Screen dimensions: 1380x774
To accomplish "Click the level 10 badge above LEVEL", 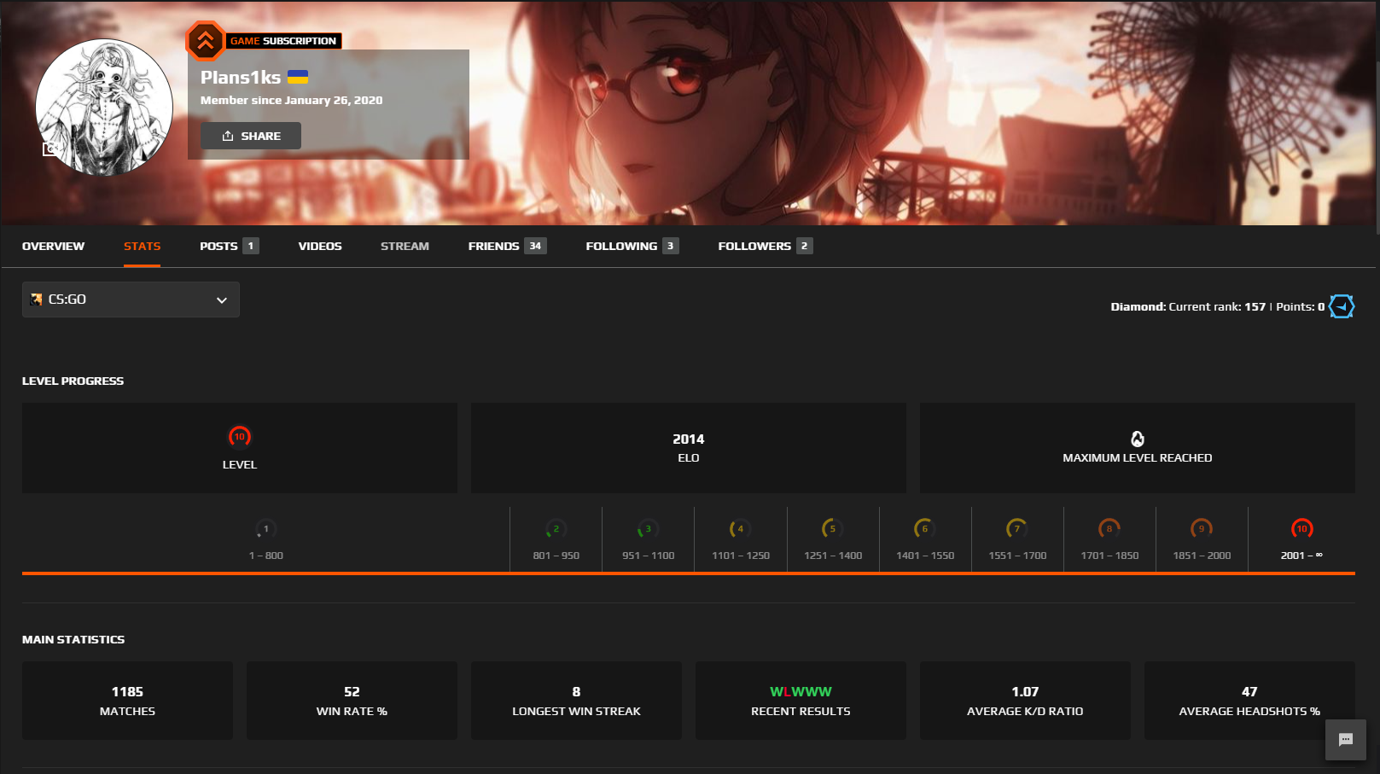I will [x=240, y=437].
